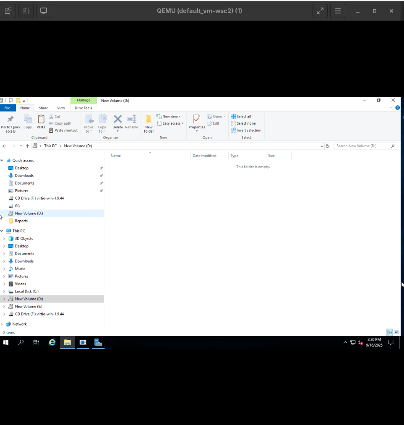Viewport: 404px width, 425px height.
Task: Click Paste shortcut in the ribbon
Action: point(63,130)
